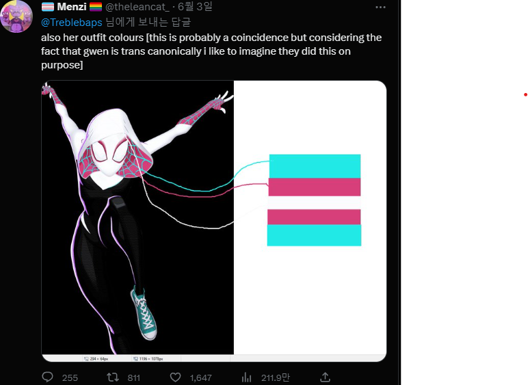Open the @theleancat_ handle link
528x385 pixels.
(137, 7)
